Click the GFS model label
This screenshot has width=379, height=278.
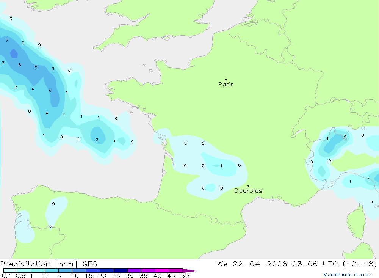click(x=90, y=264)
